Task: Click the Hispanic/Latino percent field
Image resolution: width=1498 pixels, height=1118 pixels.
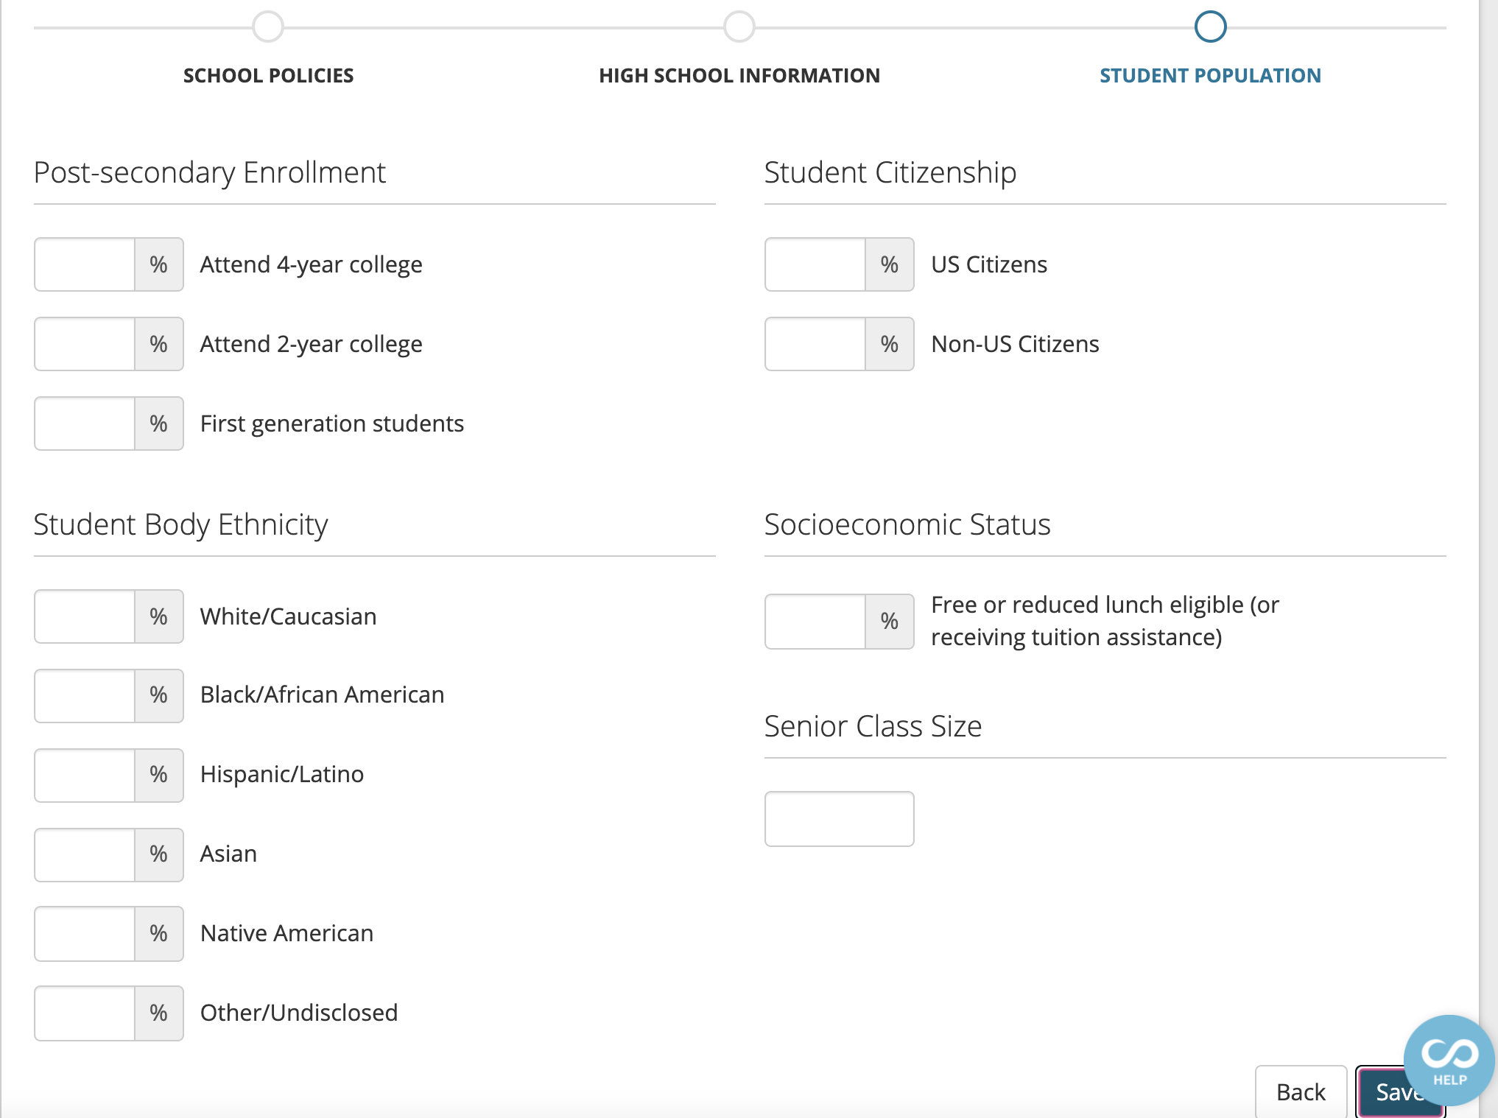Action: (85, 776)
